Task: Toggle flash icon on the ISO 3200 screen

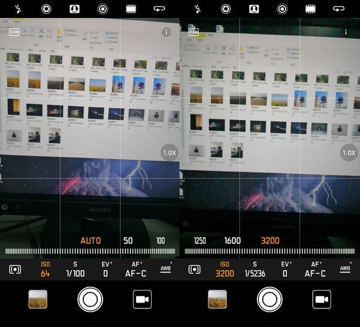Action: coord(197,9)
